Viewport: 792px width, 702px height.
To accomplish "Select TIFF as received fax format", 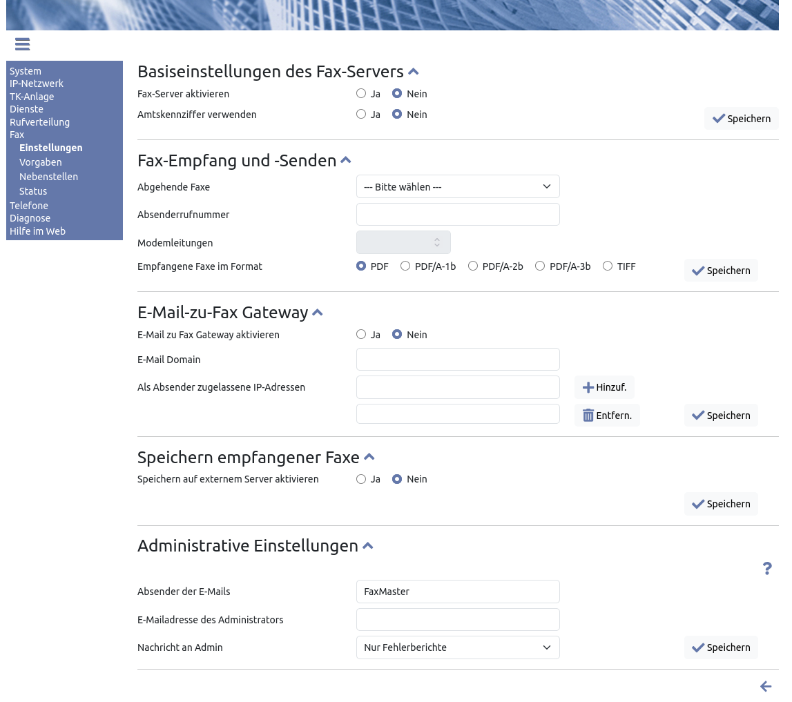I will [608, 266].
